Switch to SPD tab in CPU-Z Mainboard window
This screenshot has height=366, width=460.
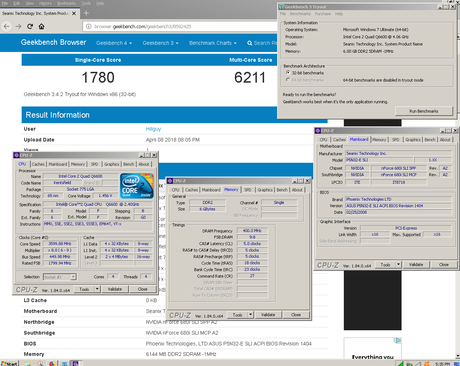395,140
